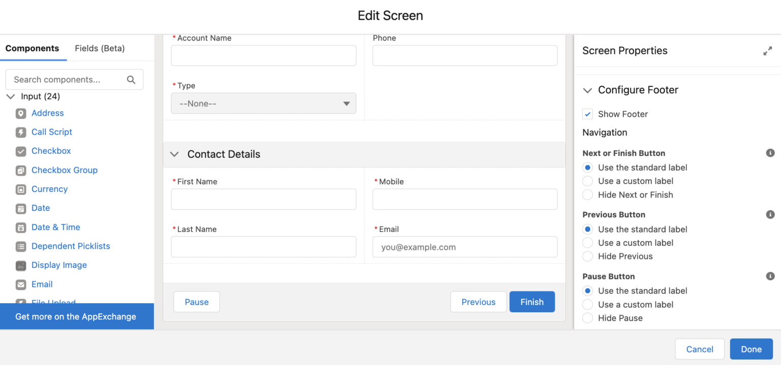Collapse the Configure Footer section
Viewport: 781px width, 365px height.
pos(587,90)
